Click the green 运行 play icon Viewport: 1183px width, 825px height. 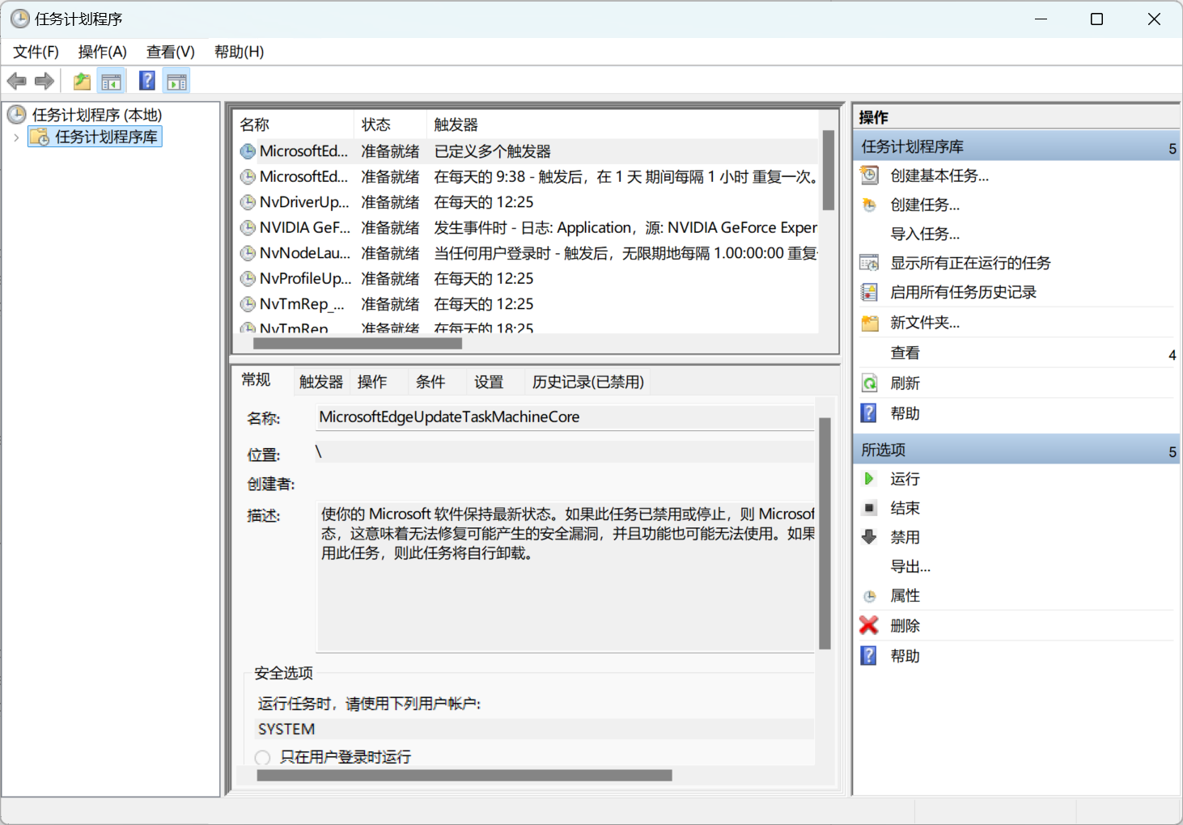[x=869, y=479]
